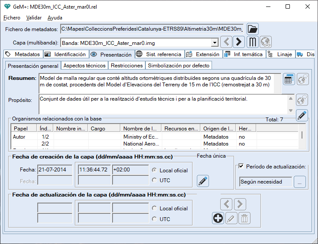Edit related organisms with pencil icon
The height and width of the screenshot is (244, 318).
click(x=302, y=115)
